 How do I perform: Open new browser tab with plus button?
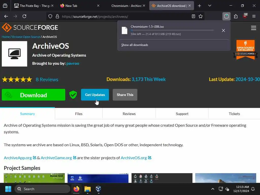pos(199,6)
